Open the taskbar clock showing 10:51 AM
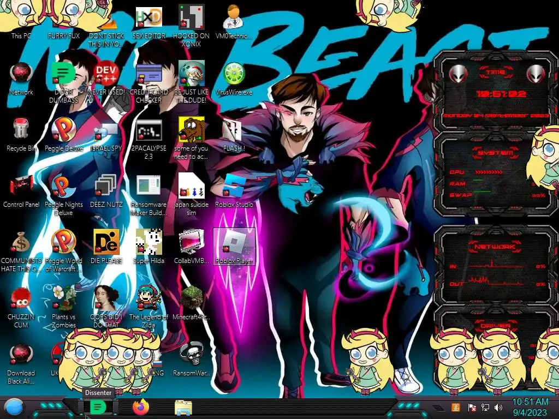559x419 pixels. [x=530, y=407]
